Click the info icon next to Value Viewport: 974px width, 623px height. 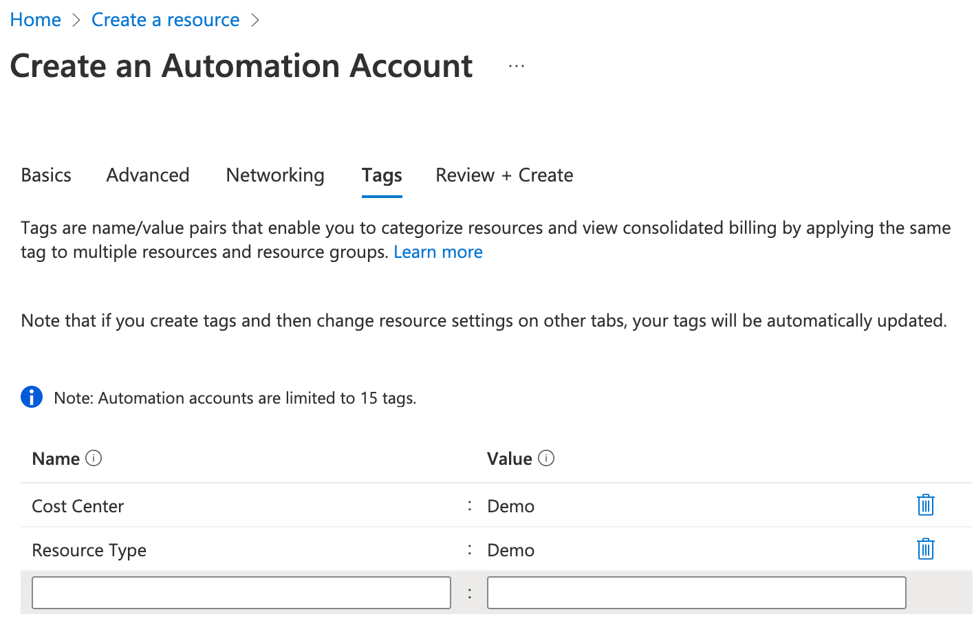[x=546, y=459]
